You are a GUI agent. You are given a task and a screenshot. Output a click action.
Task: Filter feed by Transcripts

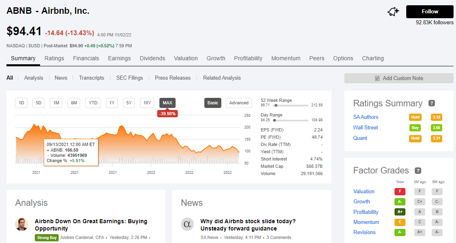pos(91,78)
